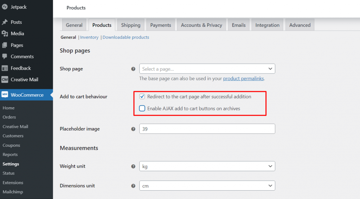Enable AJAX add to cart buttons checkbox
The width and height of the screenshot is (360, 199).
[142, 109]
